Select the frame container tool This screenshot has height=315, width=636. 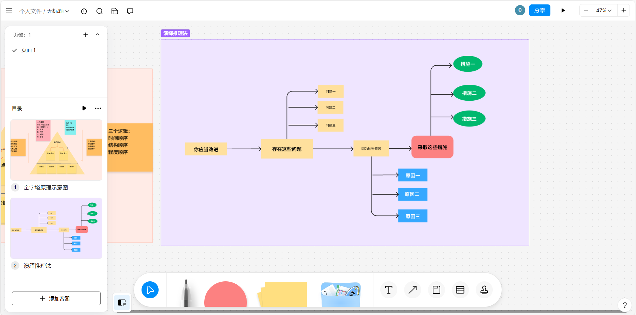tap(436, 290)
